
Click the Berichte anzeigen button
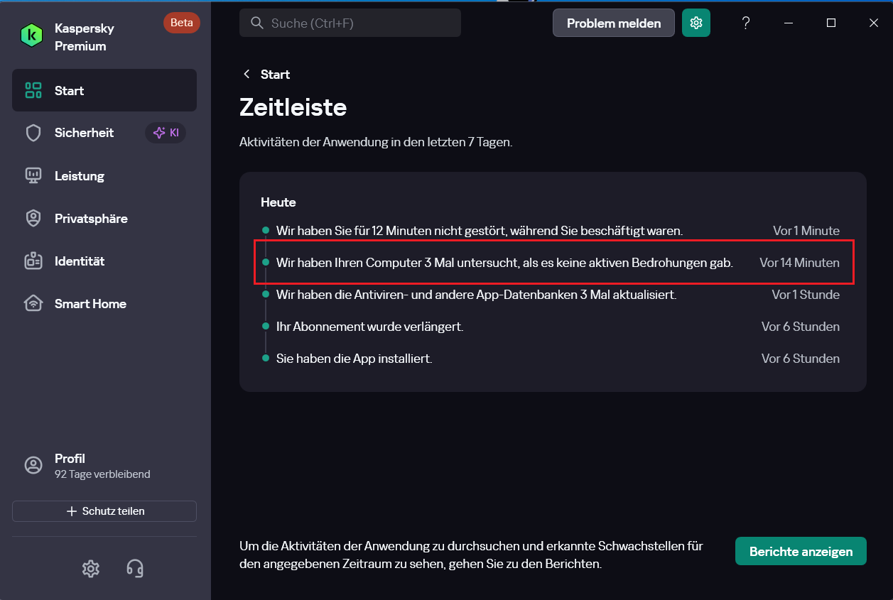[801, 551]
